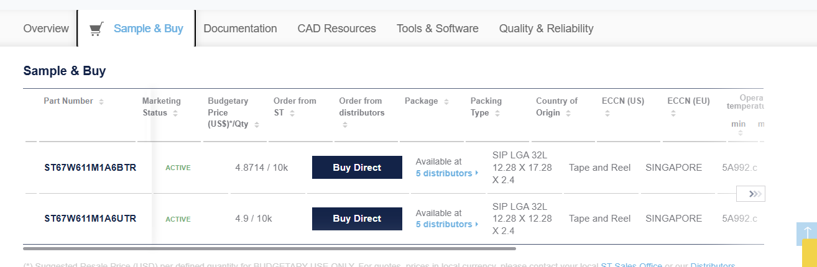
Task: Open the CAD Resources tab
Action: pyautogui.click(x=336, y=29)
